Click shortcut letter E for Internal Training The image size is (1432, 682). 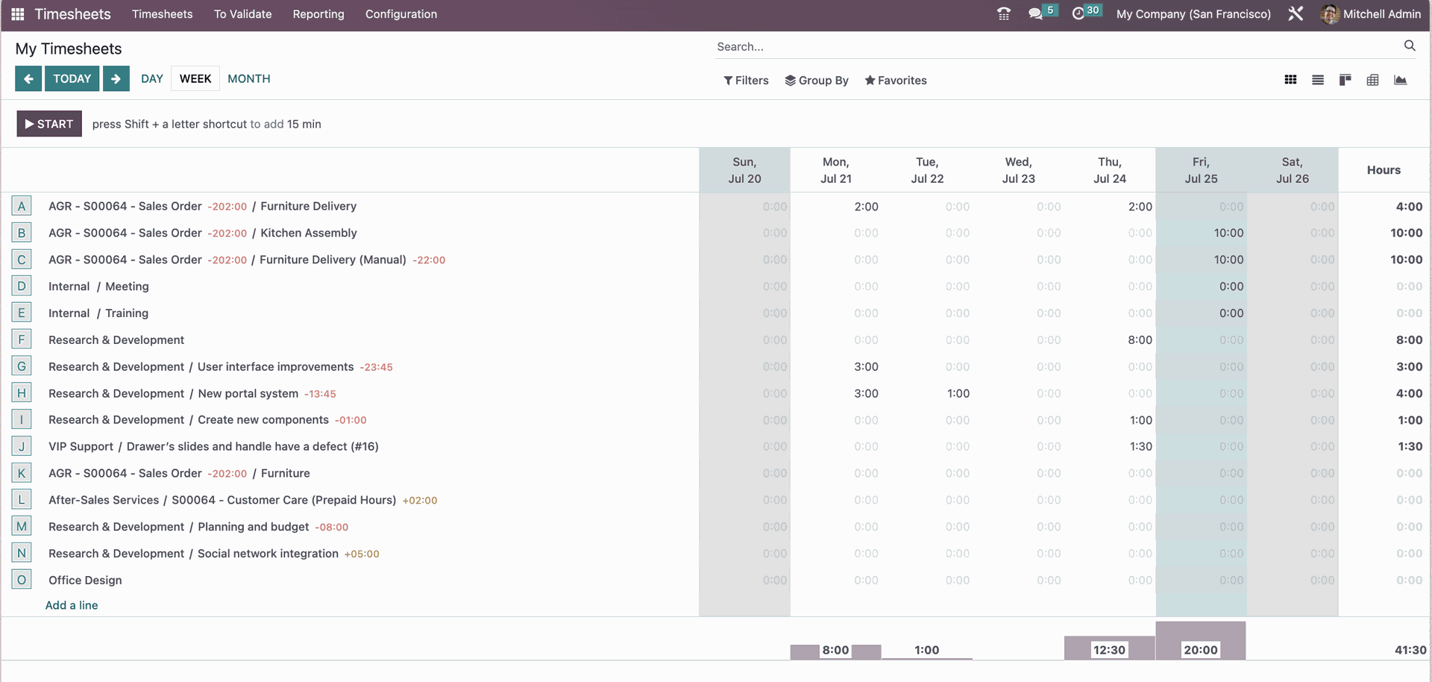[22, 313]
